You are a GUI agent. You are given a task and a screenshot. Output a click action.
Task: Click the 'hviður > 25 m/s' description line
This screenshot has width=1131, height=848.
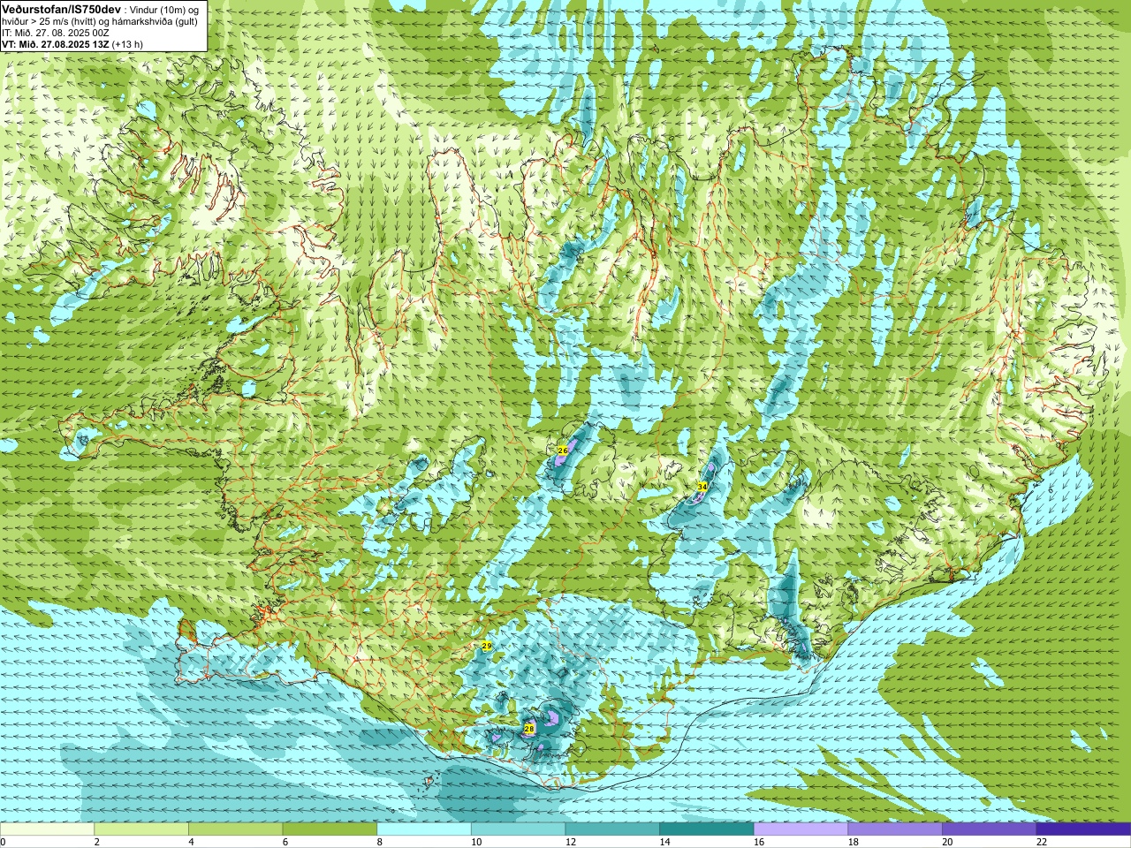pyautogui.click(x=100, y=20)
